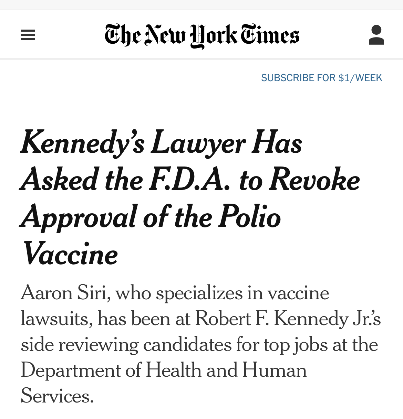Click the words "Kennedy's Lawyer" in the headline
The image size is (403, 419).
[x=133, y=142]
